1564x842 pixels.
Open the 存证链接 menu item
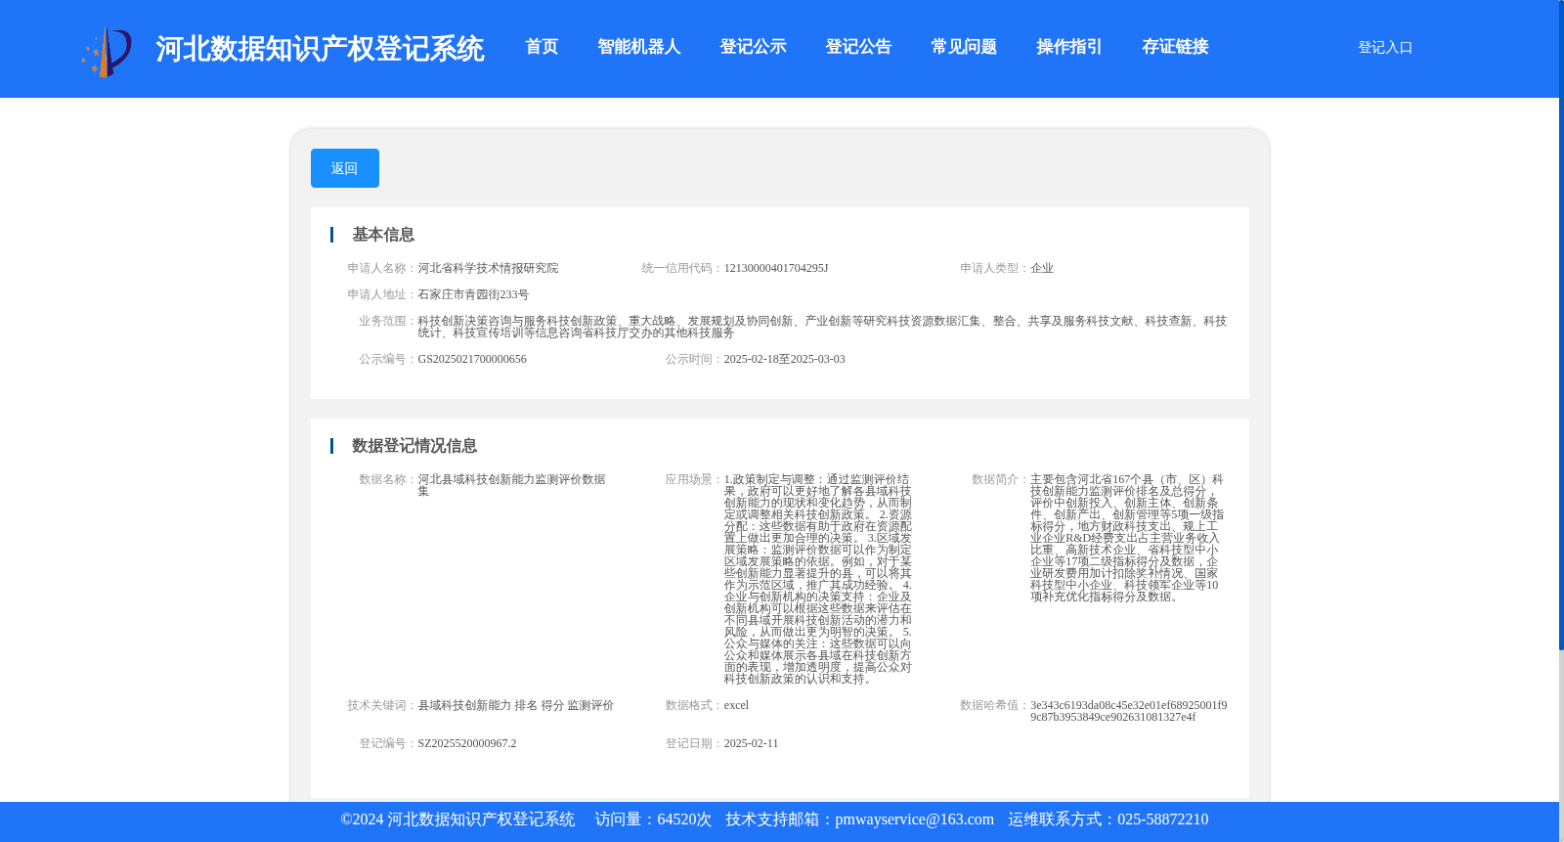(x=1175, y=47)
